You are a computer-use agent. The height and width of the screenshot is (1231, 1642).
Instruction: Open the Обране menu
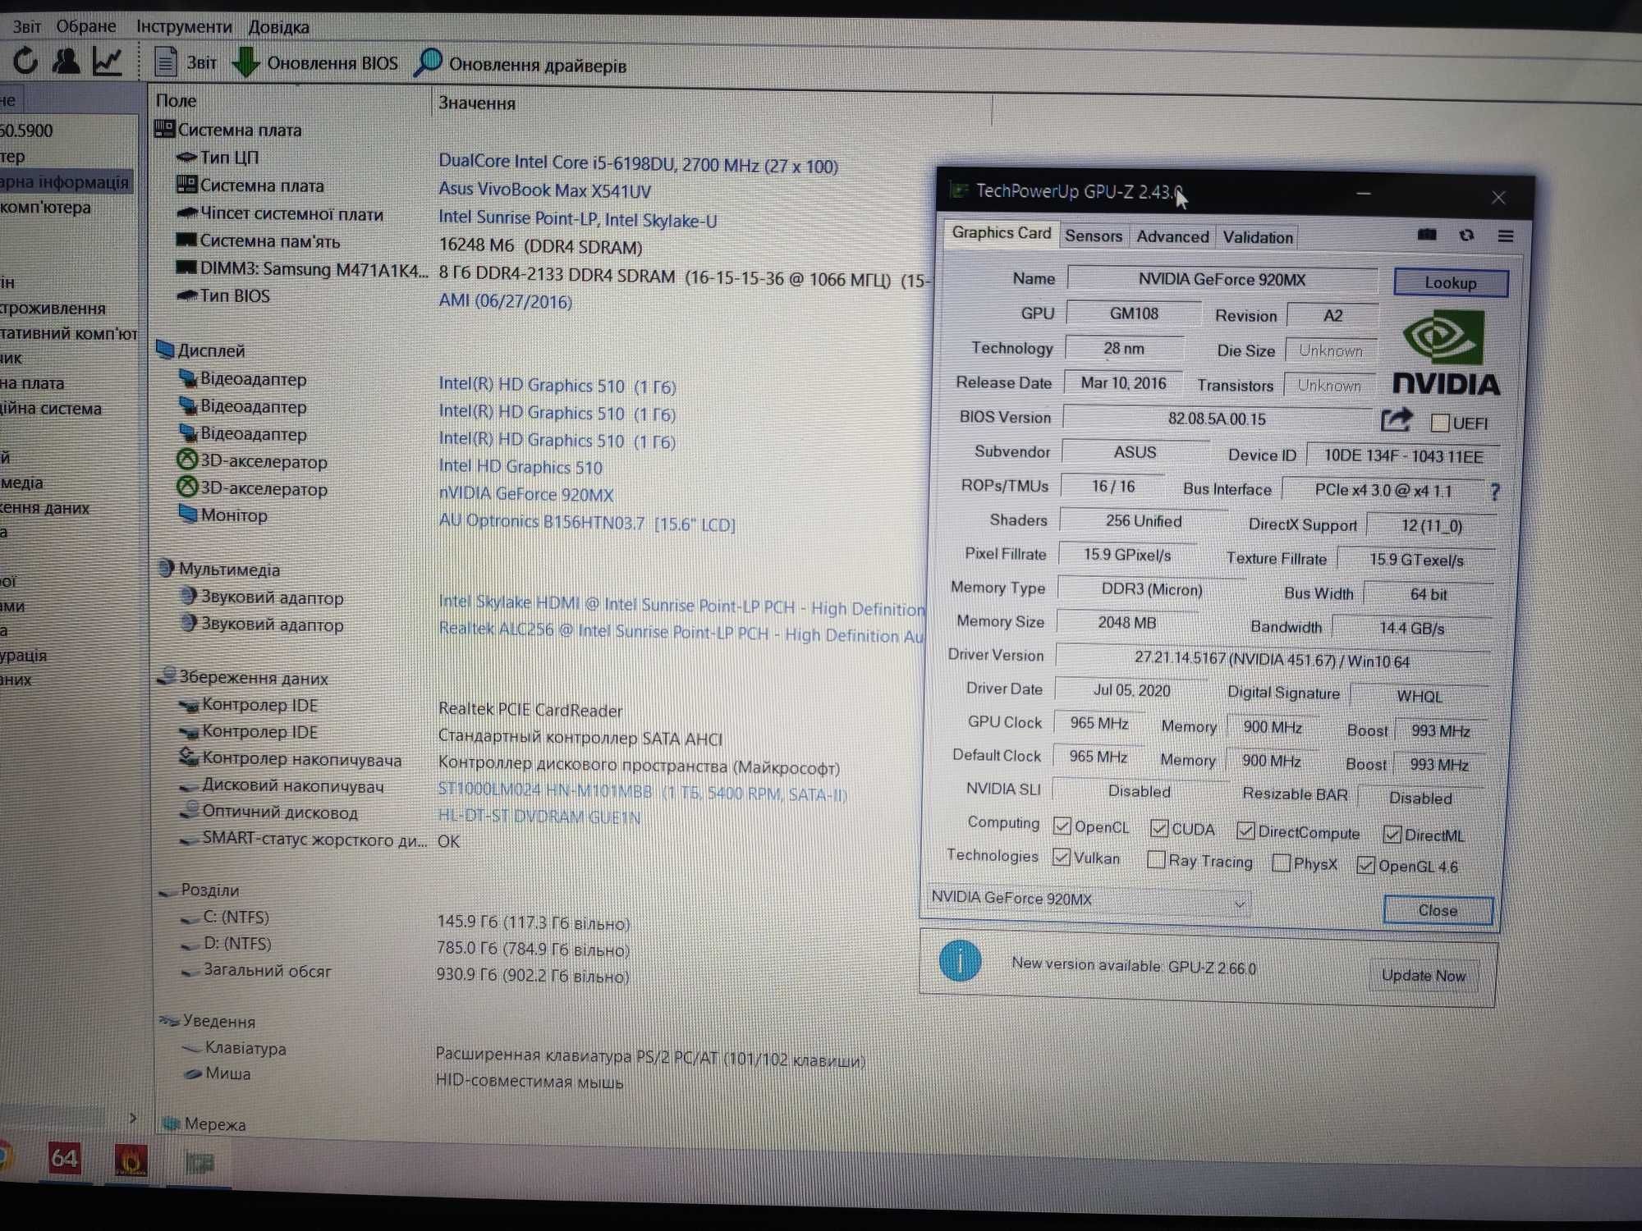[x=86, y=26]
